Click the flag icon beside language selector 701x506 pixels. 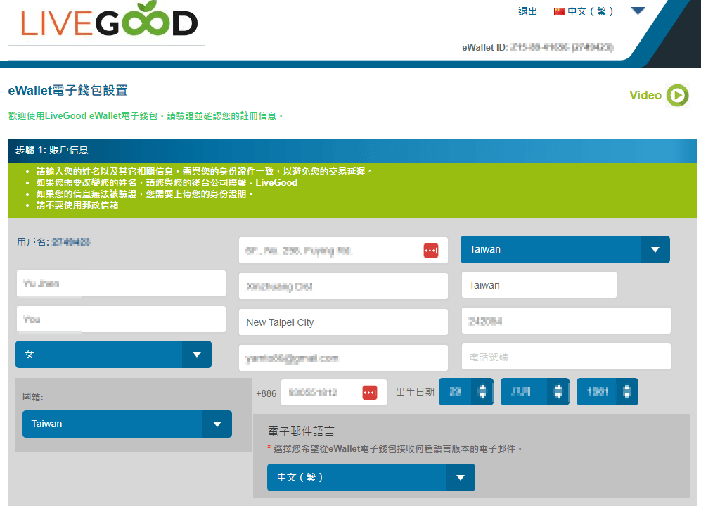point(560,11)
